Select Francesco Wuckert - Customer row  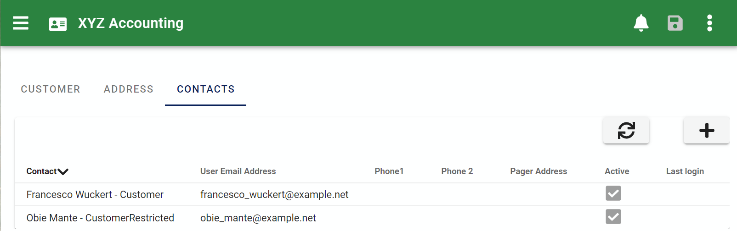(372, 194)
